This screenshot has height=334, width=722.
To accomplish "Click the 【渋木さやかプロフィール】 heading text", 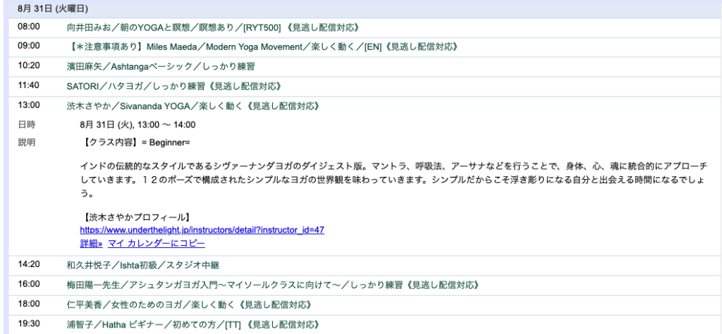I will pos(137,217).
